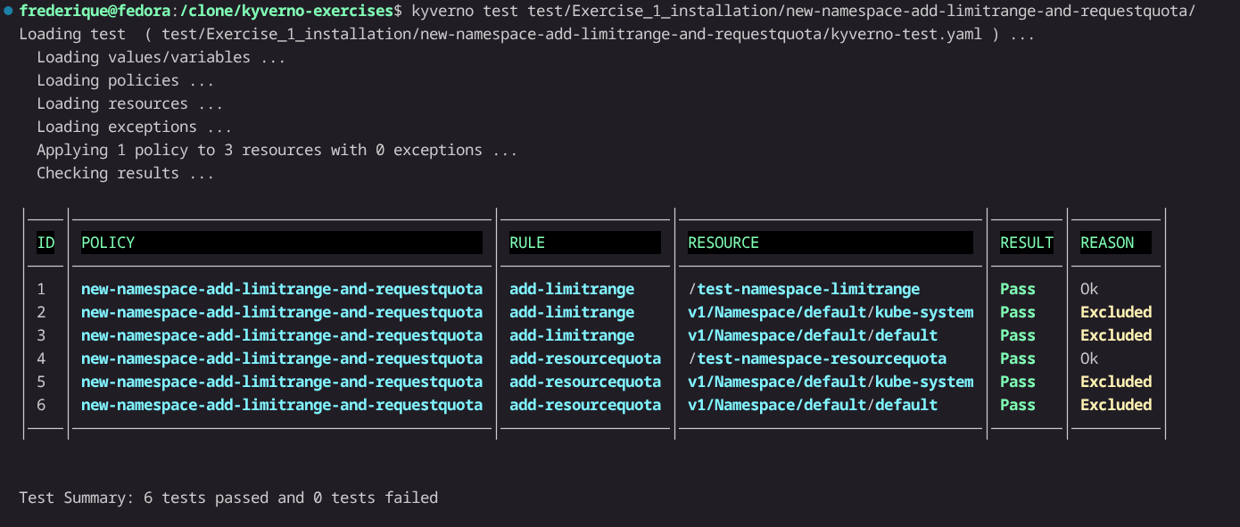The width and height of the screenshot is (1240, 527).
Task: Click the REASON column header
Action: [1116, 243]
